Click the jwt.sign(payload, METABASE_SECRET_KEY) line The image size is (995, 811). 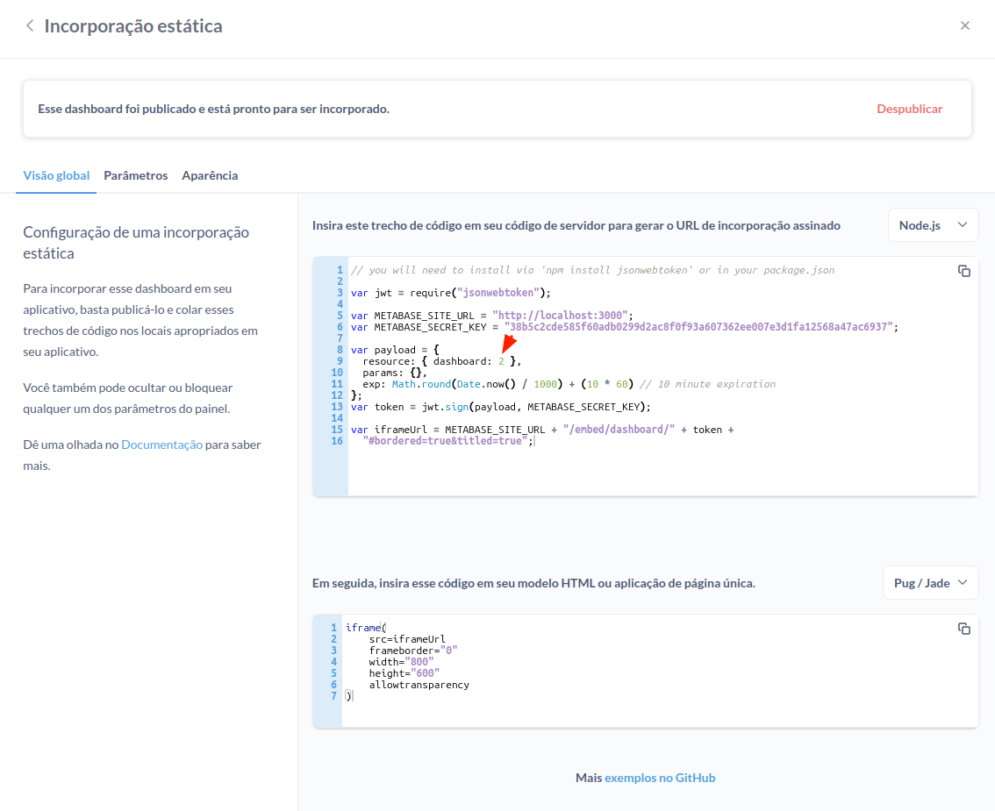[x=501, y=407]
